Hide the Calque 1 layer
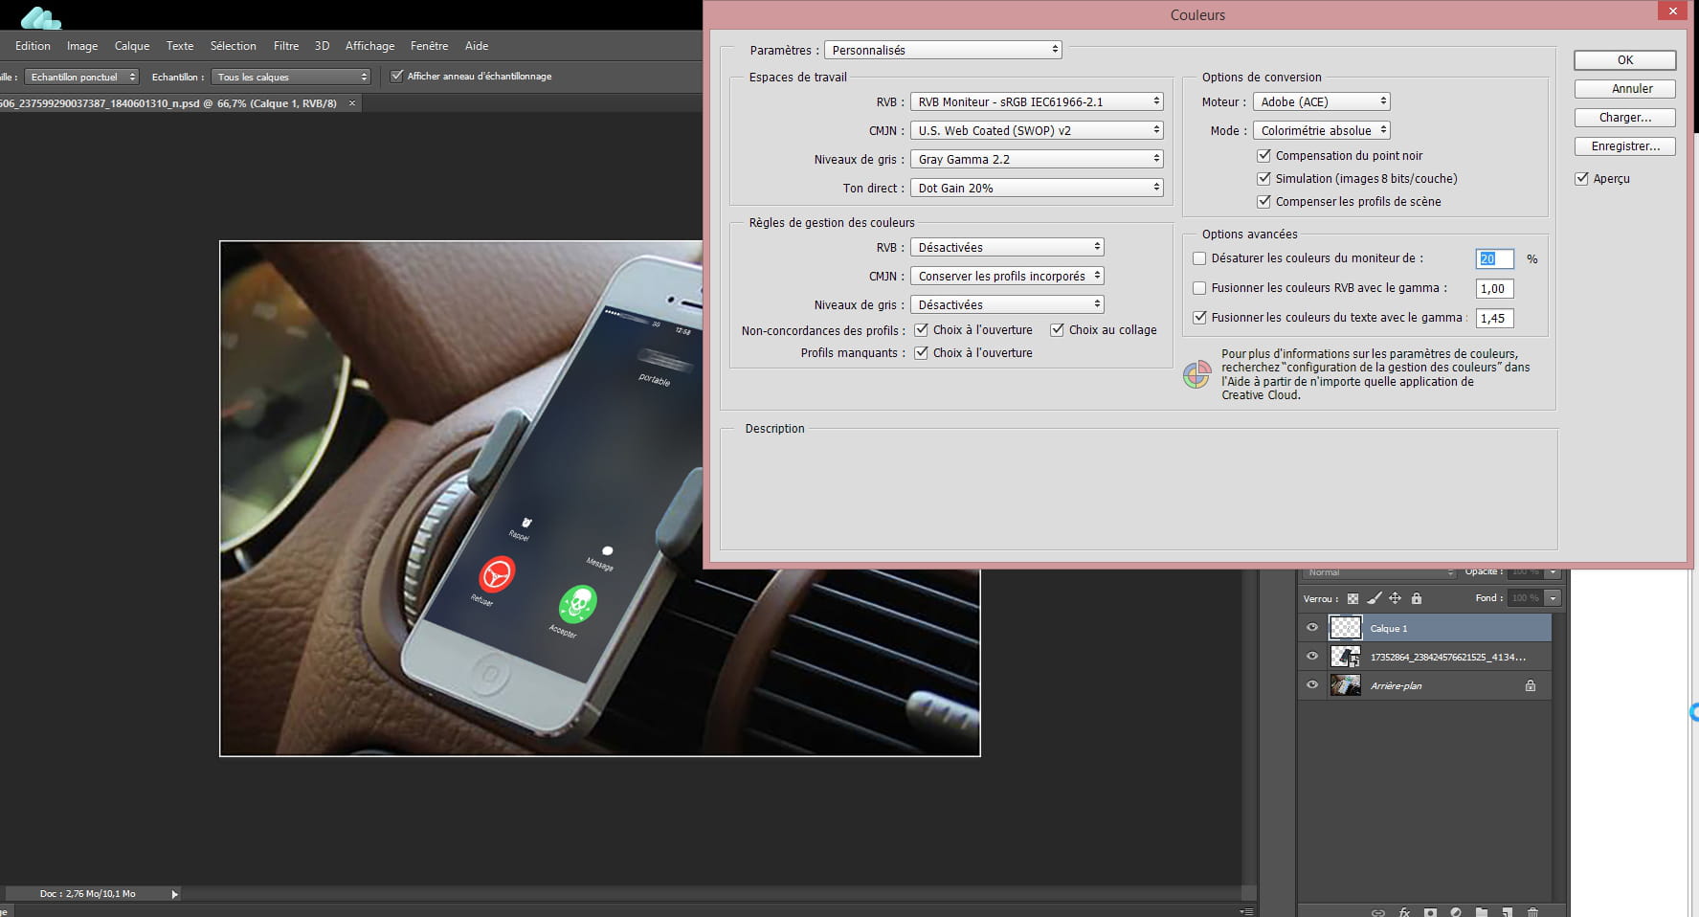 click(1312, 628)
